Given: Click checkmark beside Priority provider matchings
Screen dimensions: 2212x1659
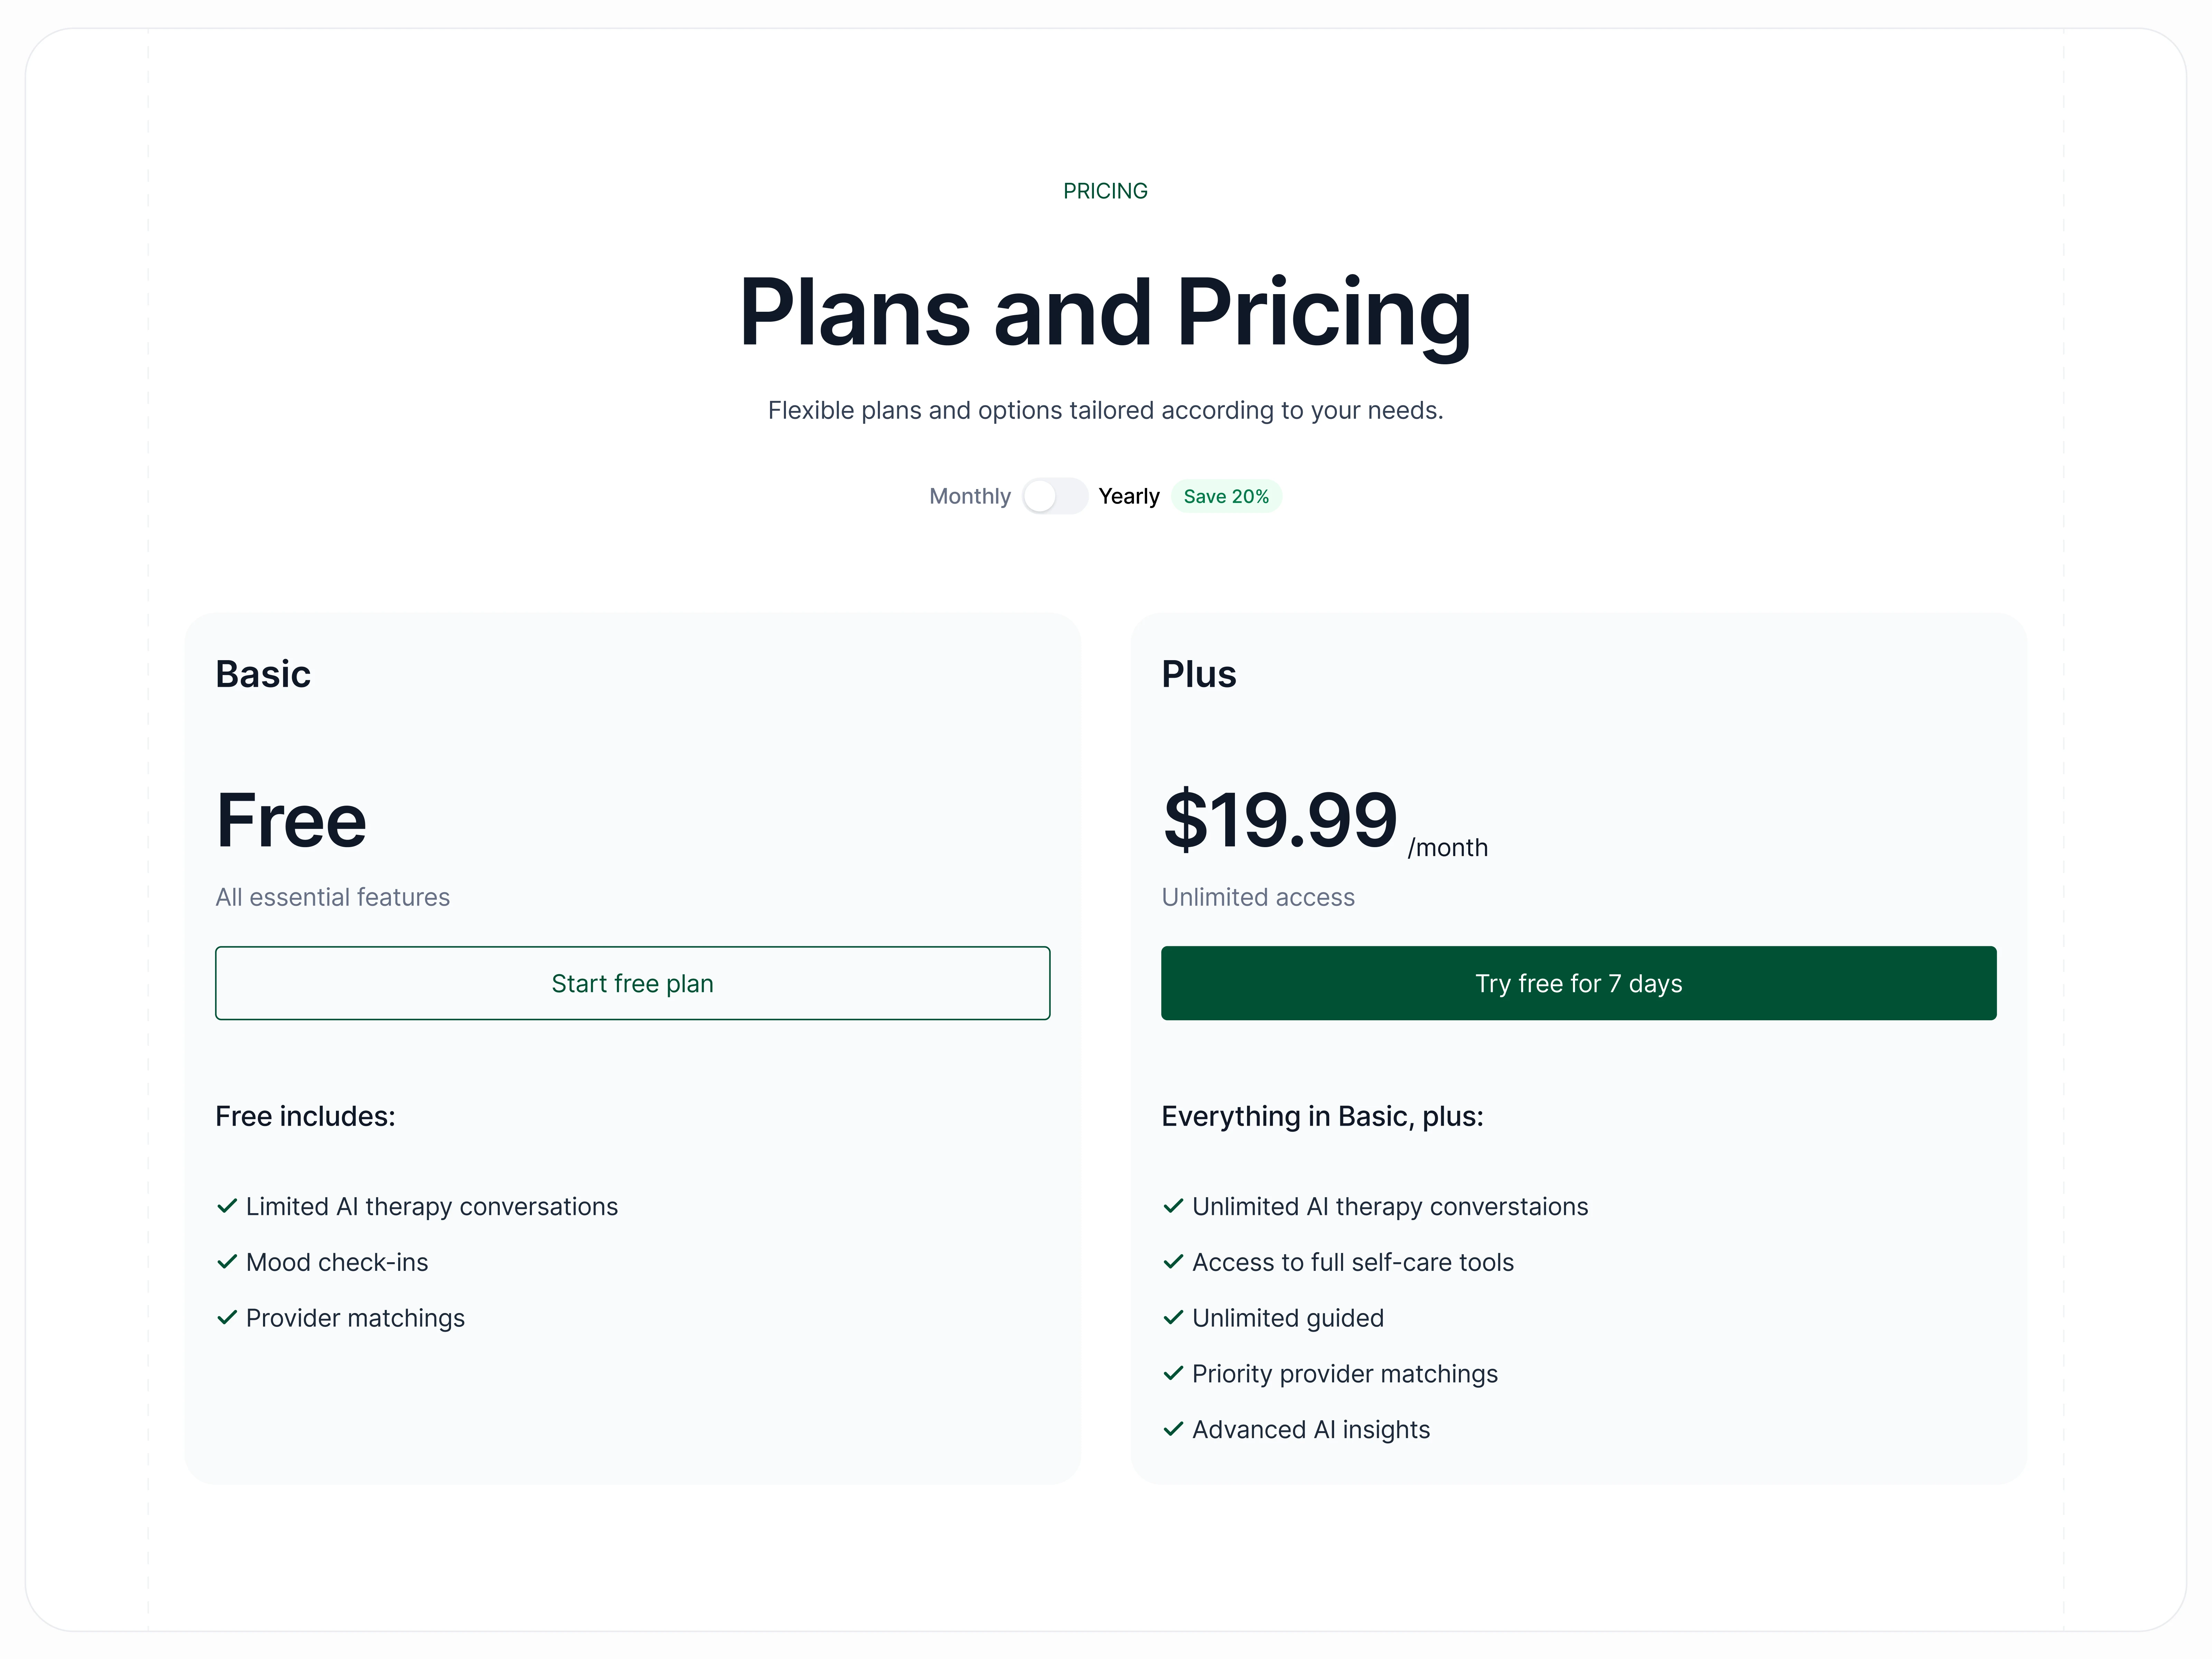Looking at the screenshot, I should pyautogui.click(x=1173, y=1374).
